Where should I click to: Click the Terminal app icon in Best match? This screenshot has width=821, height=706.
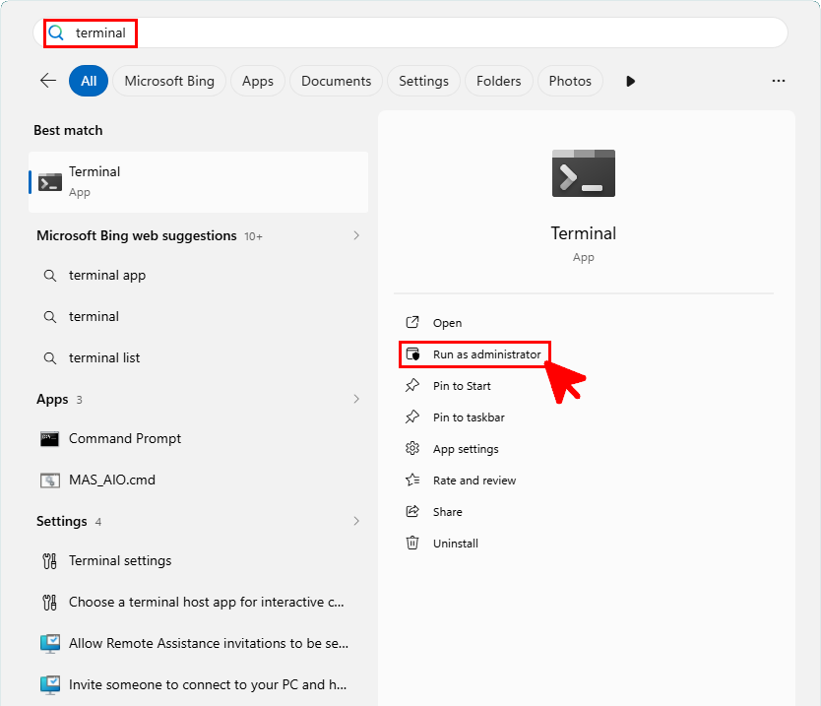[x=50, y=182]
